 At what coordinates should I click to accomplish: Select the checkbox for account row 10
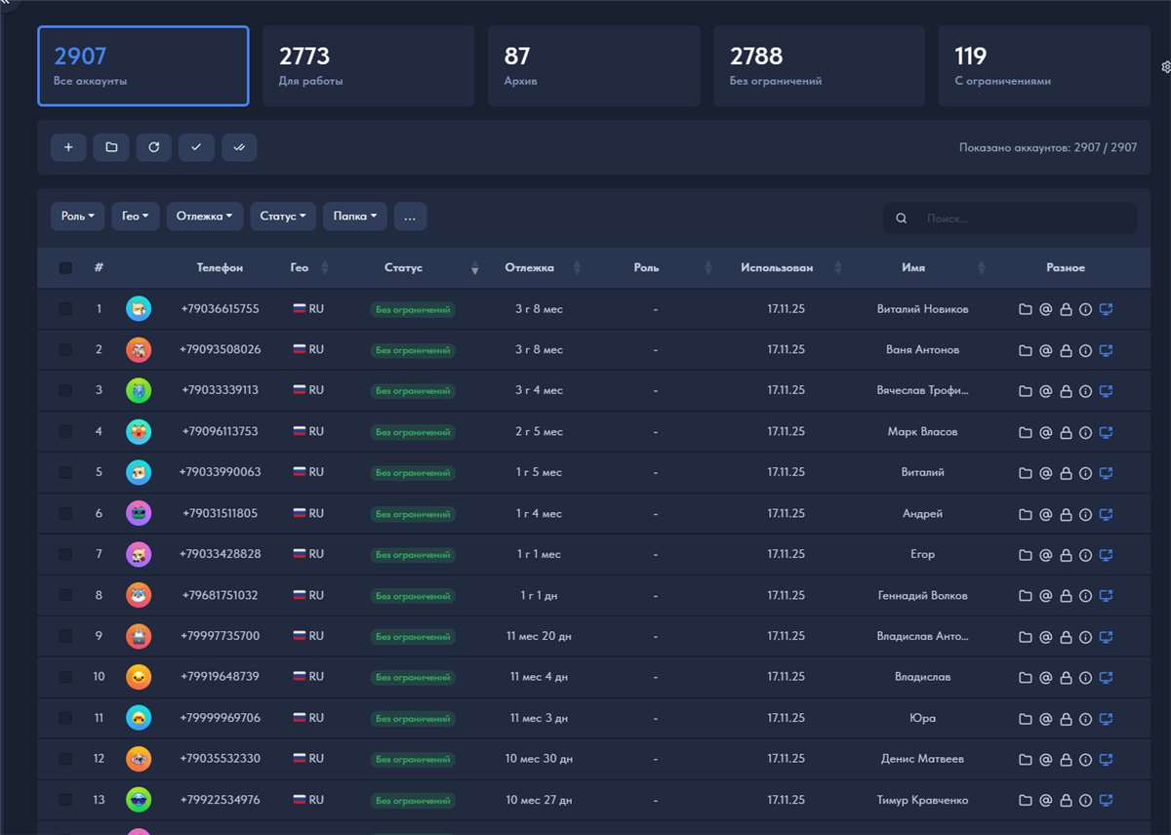point(65,677)
